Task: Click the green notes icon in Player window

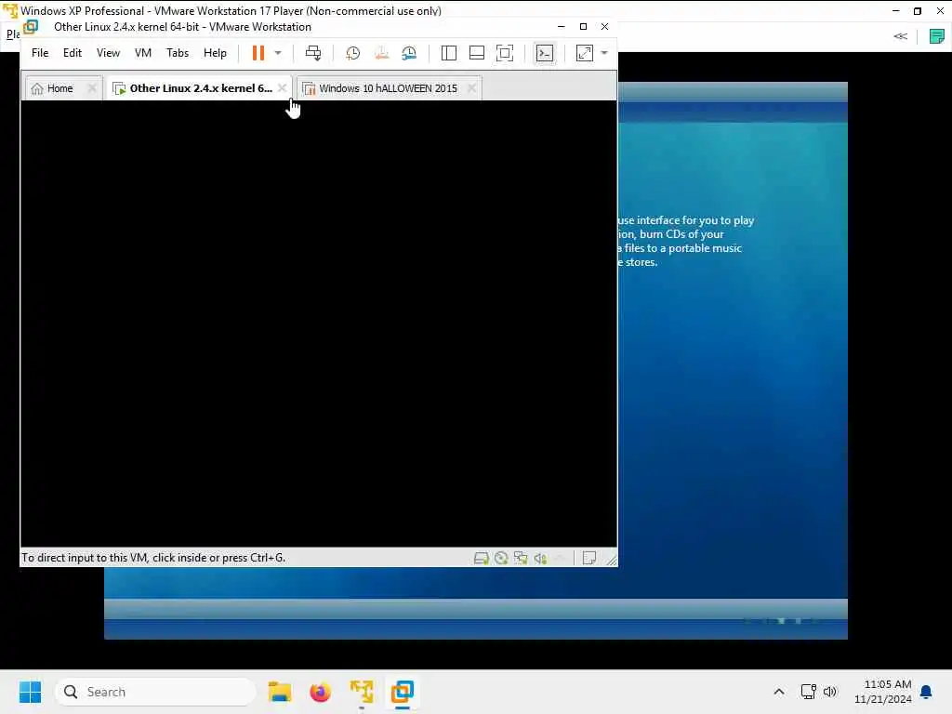Action: (x=937, y=36)
